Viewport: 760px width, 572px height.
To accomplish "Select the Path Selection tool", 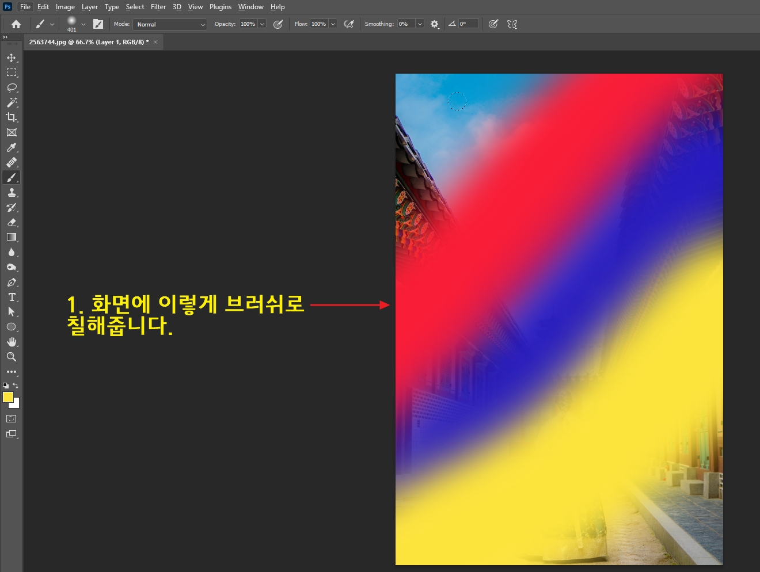I will coord(12,312).
